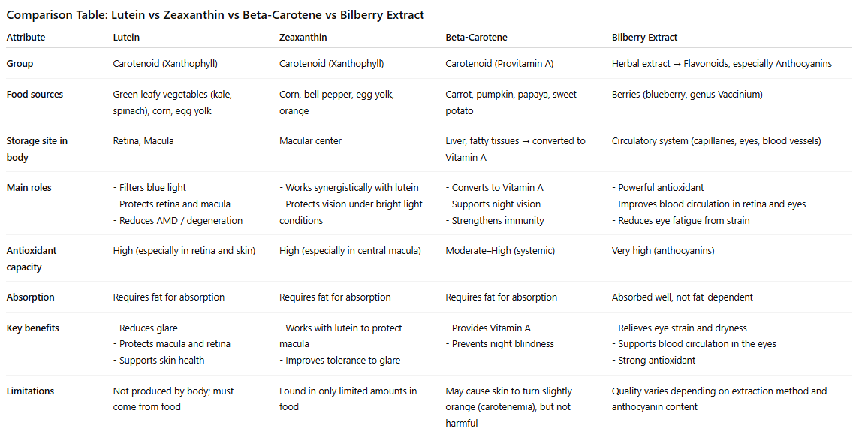Select the Lutein column header
This screenshot has height=447, width=862.
(x=126, y=37)
